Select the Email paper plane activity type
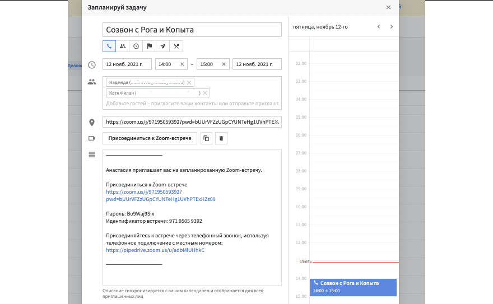The image size is (493, 304). 162,46
